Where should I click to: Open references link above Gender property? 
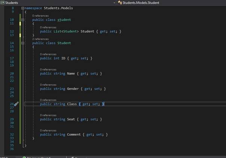coord(48,85)
